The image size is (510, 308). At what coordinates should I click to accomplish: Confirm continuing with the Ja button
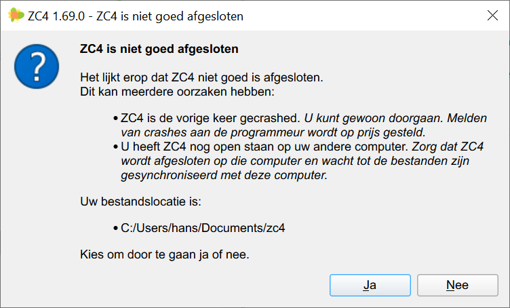(370, 285)
